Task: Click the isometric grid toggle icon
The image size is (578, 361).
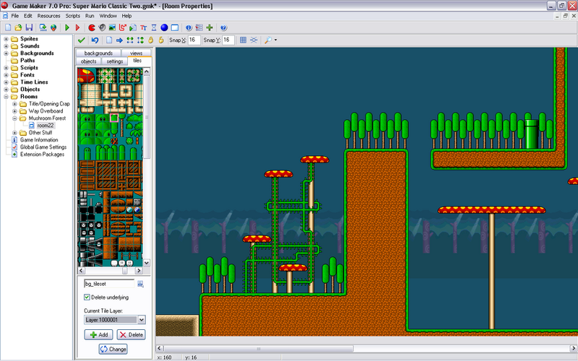Action: pos(254,40)
